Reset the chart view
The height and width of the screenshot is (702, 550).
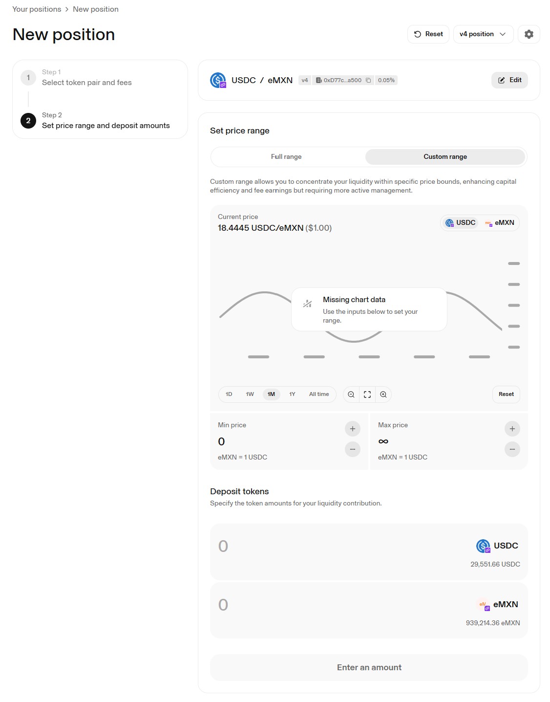tap(506, 395)
